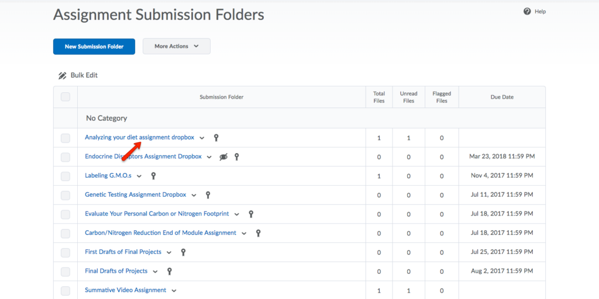
Task: Open chevron menu next to Summative Video Assignment
Action: [174, 291]
